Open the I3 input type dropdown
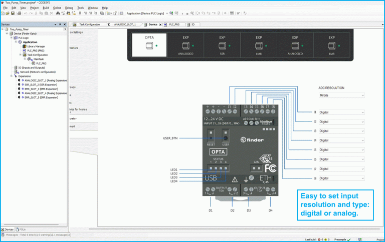 (x=341, y=131)
